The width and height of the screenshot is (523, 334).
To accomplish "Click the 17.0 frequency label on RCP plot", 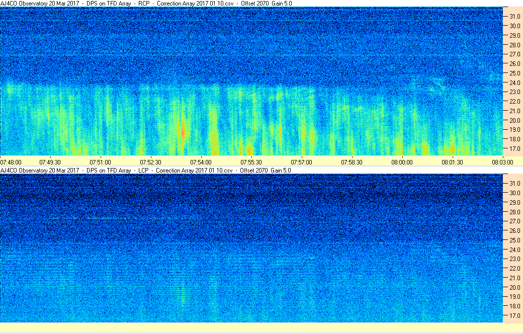I will click(514, 148).
